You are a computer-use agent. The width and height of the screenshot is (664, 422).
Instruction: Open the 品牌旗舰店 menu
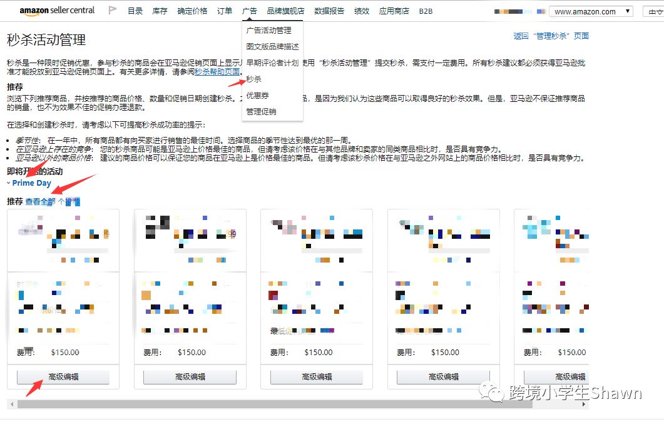point(285,11)
